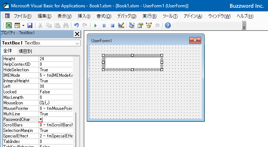Screen dimensions: 268x147
Task: Toggle IntegralHeight True value
Action: [56, 81]
